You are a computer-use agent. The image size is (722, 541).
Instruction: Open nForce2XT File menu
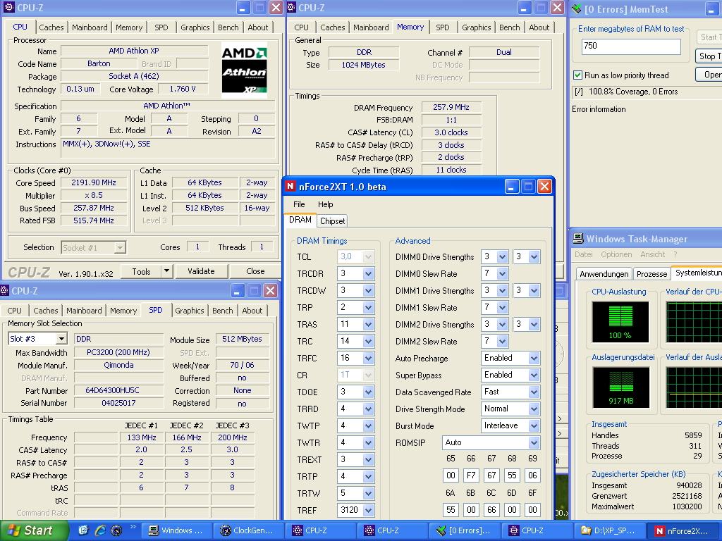click(299, 204)
